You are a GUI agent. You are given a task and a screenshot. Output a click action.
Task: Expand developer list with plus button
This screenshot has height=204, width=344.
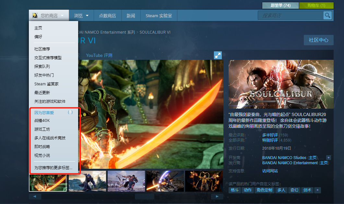[x=328, y=157]
